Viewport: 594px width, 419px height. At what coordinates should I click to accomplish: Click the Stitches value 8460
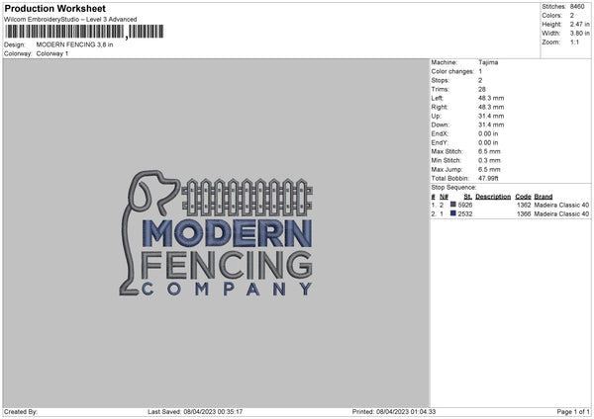(577, 7)
